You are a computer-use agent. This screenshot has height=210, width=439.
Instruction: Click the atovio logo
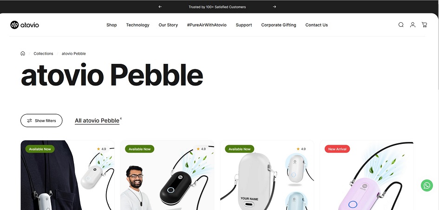tap(25, 25)
